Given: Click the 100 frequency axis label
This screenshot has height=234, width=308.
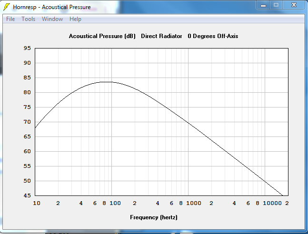Looking at the screenshot, I should point(115,203).
